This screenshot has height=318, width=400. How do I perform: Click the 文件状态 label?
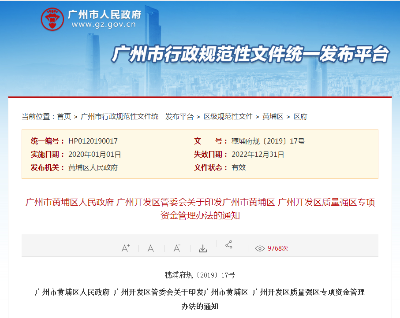pos(210,168)
